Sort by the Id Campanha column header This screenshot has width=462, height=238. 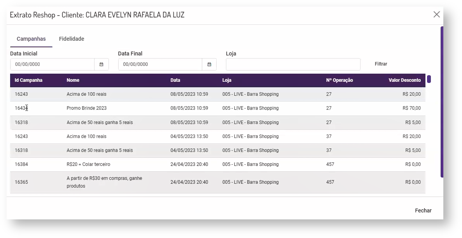coord(28,80)
